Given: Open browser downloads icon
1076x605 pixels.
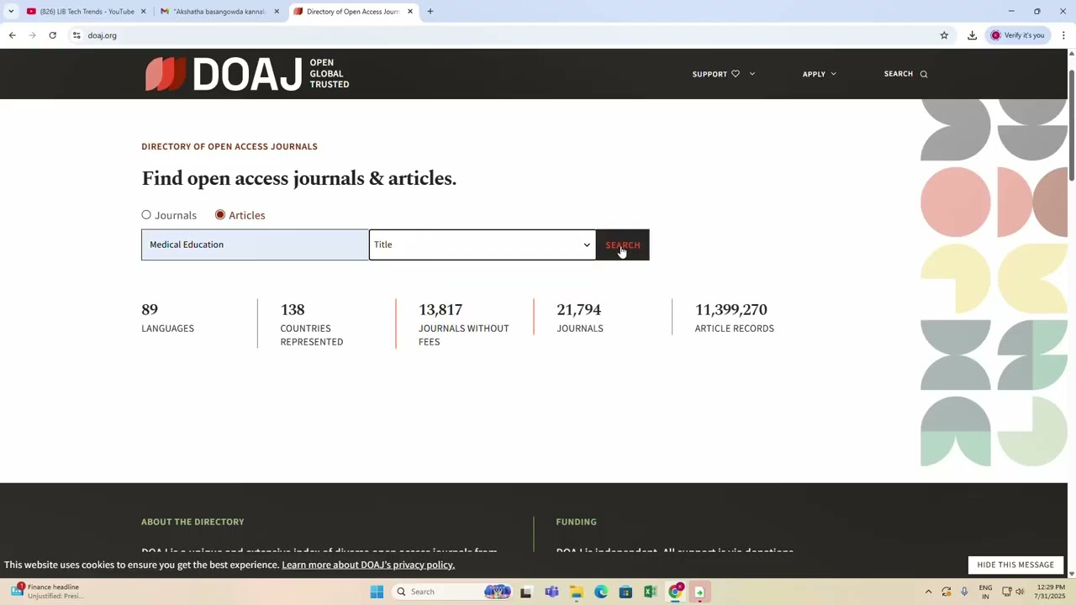Looking at the screenshot, I should [x=972, y=35].
